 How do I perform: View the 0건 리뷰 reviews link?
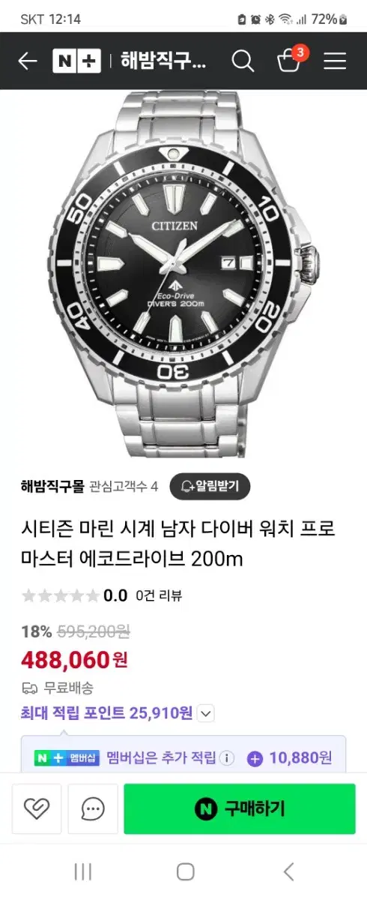(159, 596)
